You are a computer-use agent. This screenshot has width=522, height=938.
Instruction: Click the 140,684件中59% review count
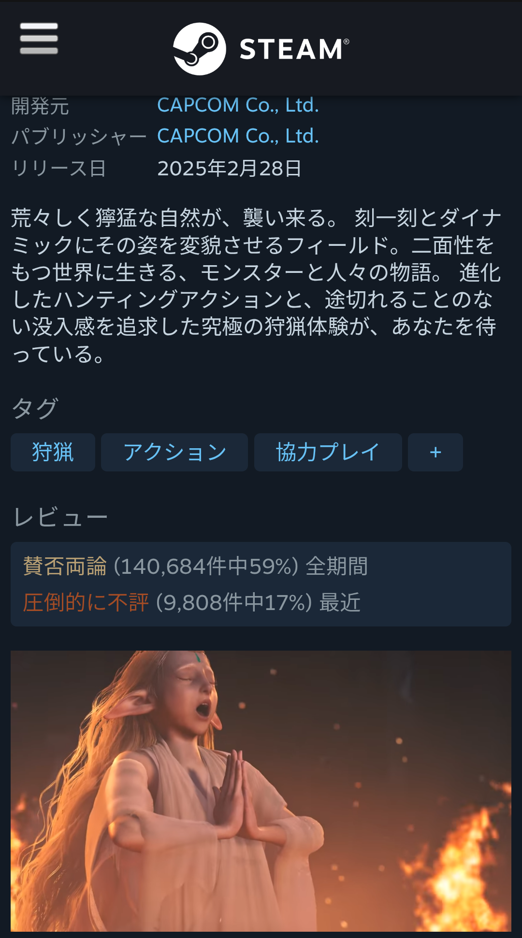pos(206,566)
